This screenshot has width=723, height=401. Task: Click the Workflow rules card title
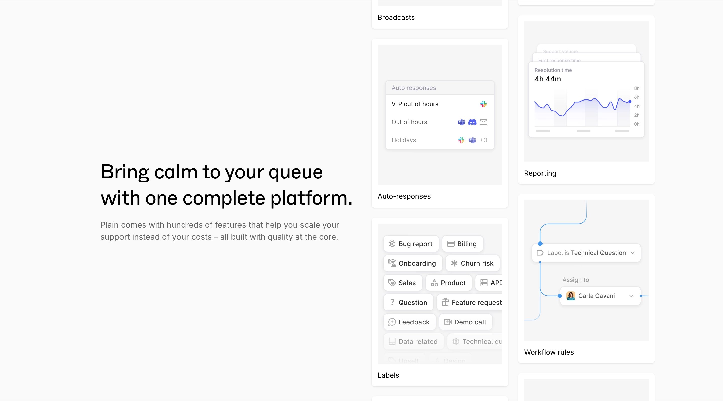549,352
